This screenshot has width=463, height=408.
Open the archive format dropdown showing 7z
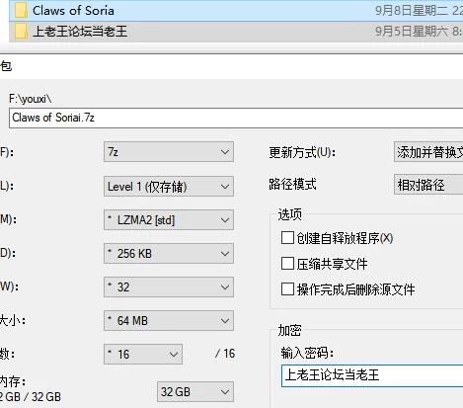[169, 152]
